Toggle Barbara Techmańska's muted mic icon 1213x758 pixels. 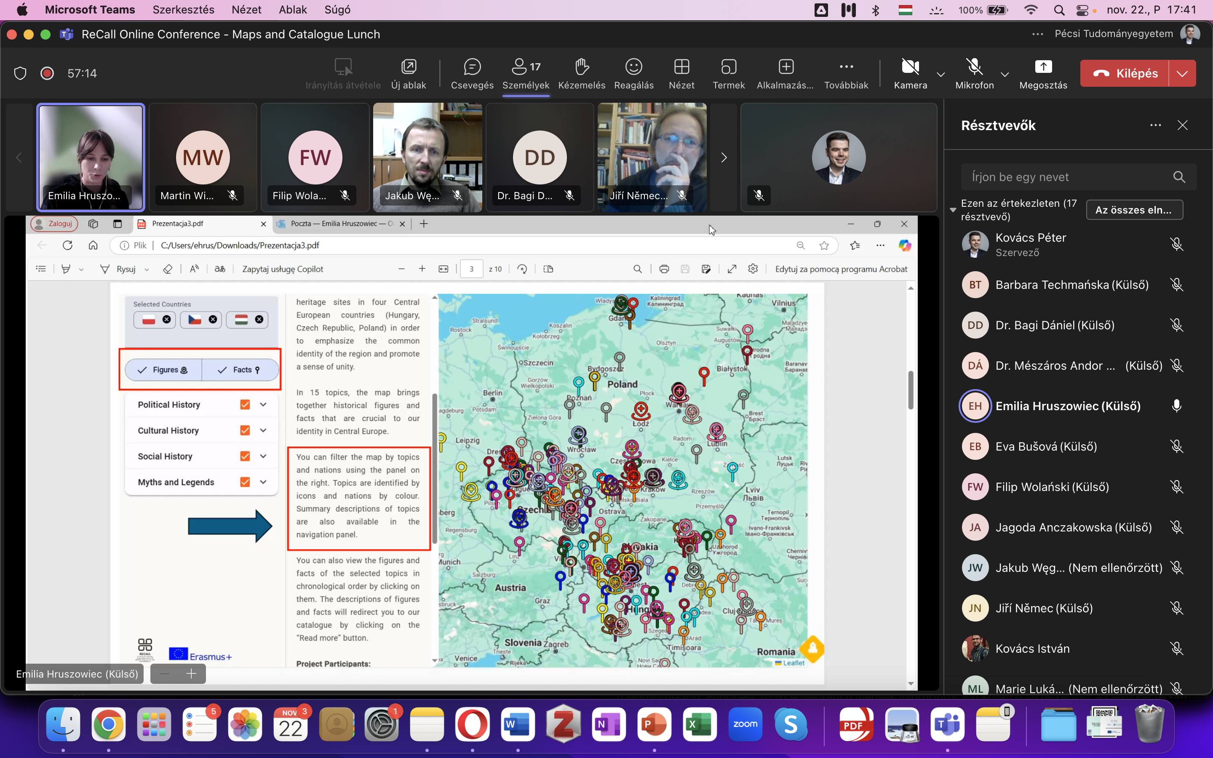pos(1176,285)
